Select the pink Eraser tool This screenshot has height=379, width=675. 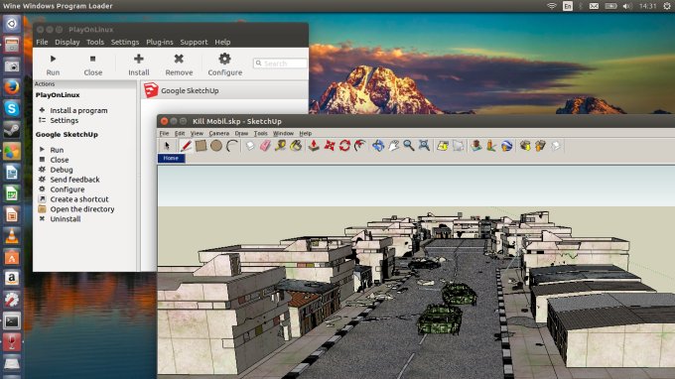pos(265,146)
